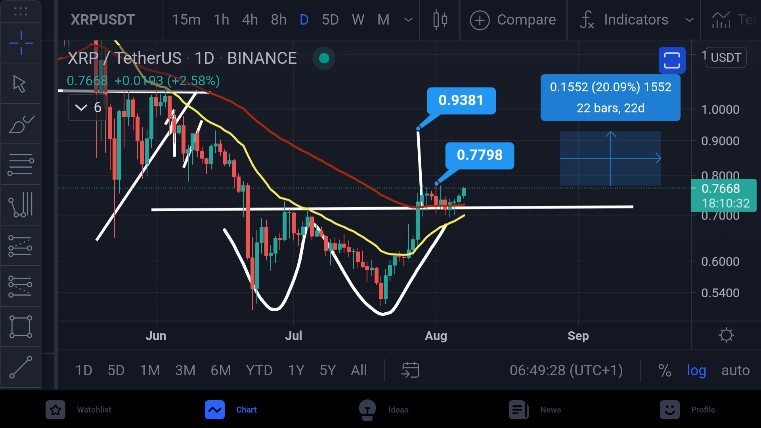
Task: Click the fullscreen chart icon
Action: [672, 60]
